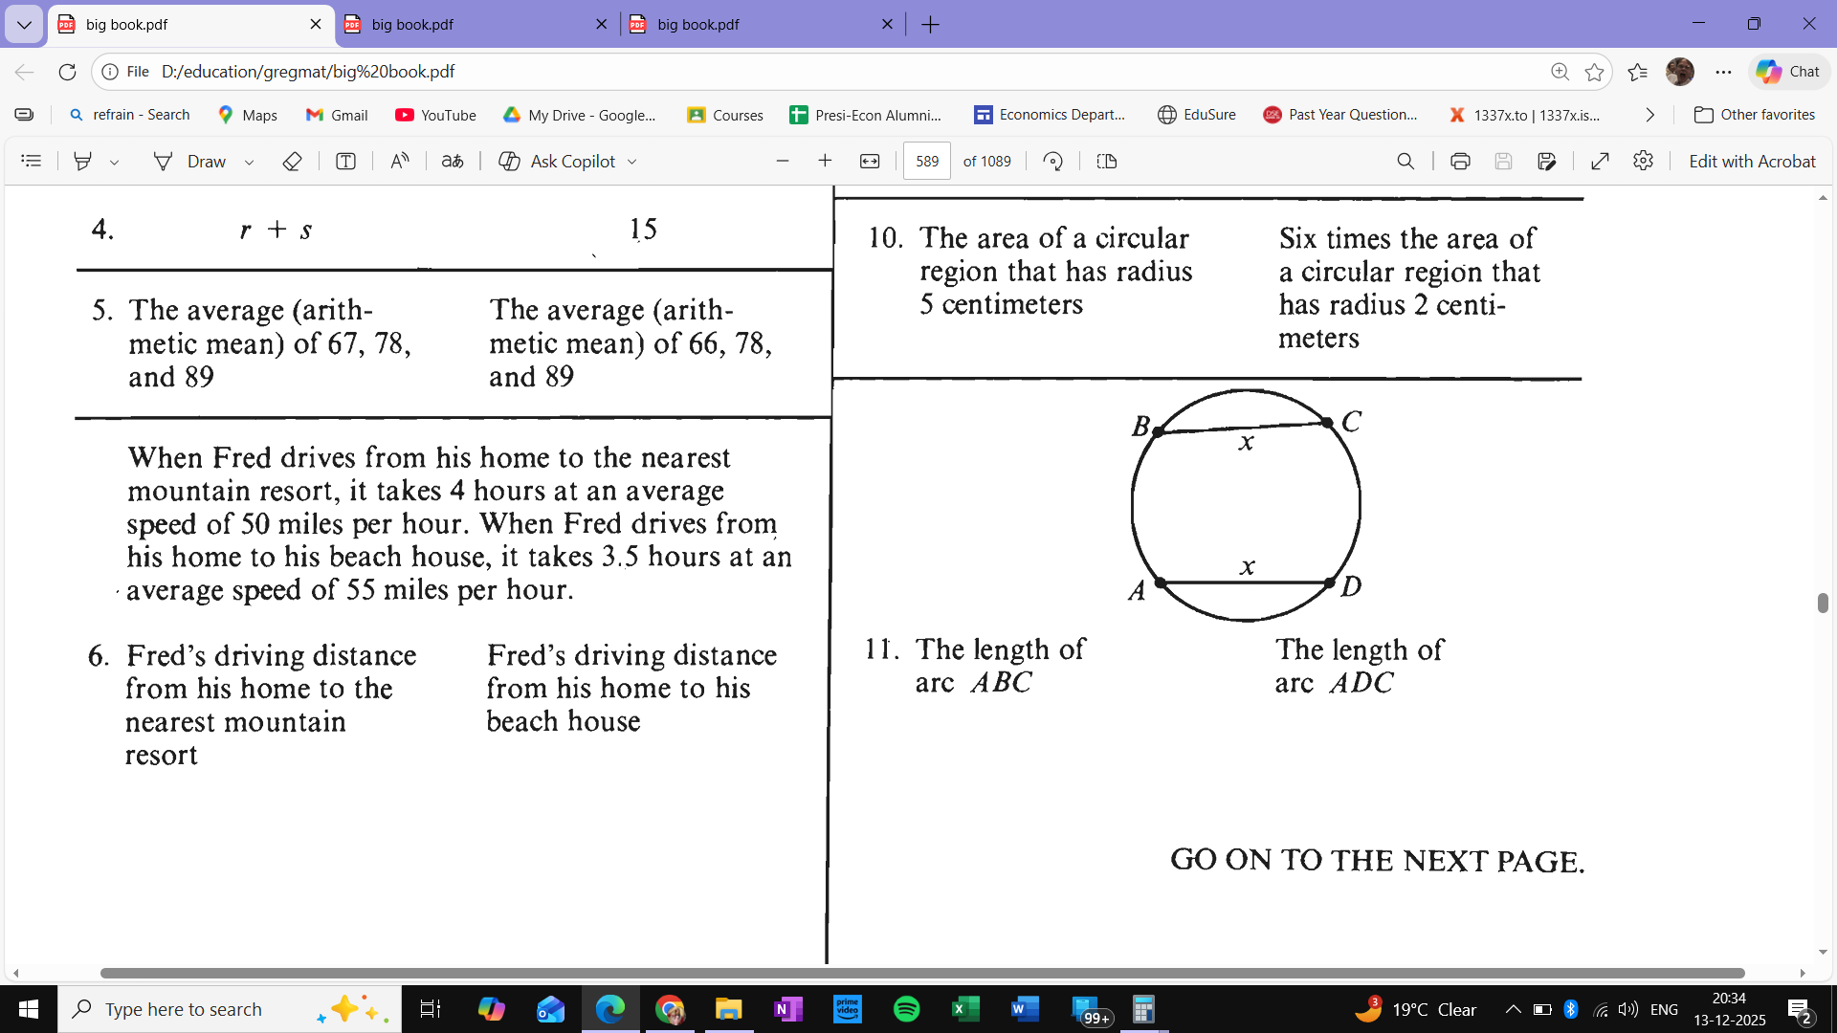Screen dimensions: 1837x1033
Task: Click the horizontal scrollbar at the bottom
Action: (920, 973)
